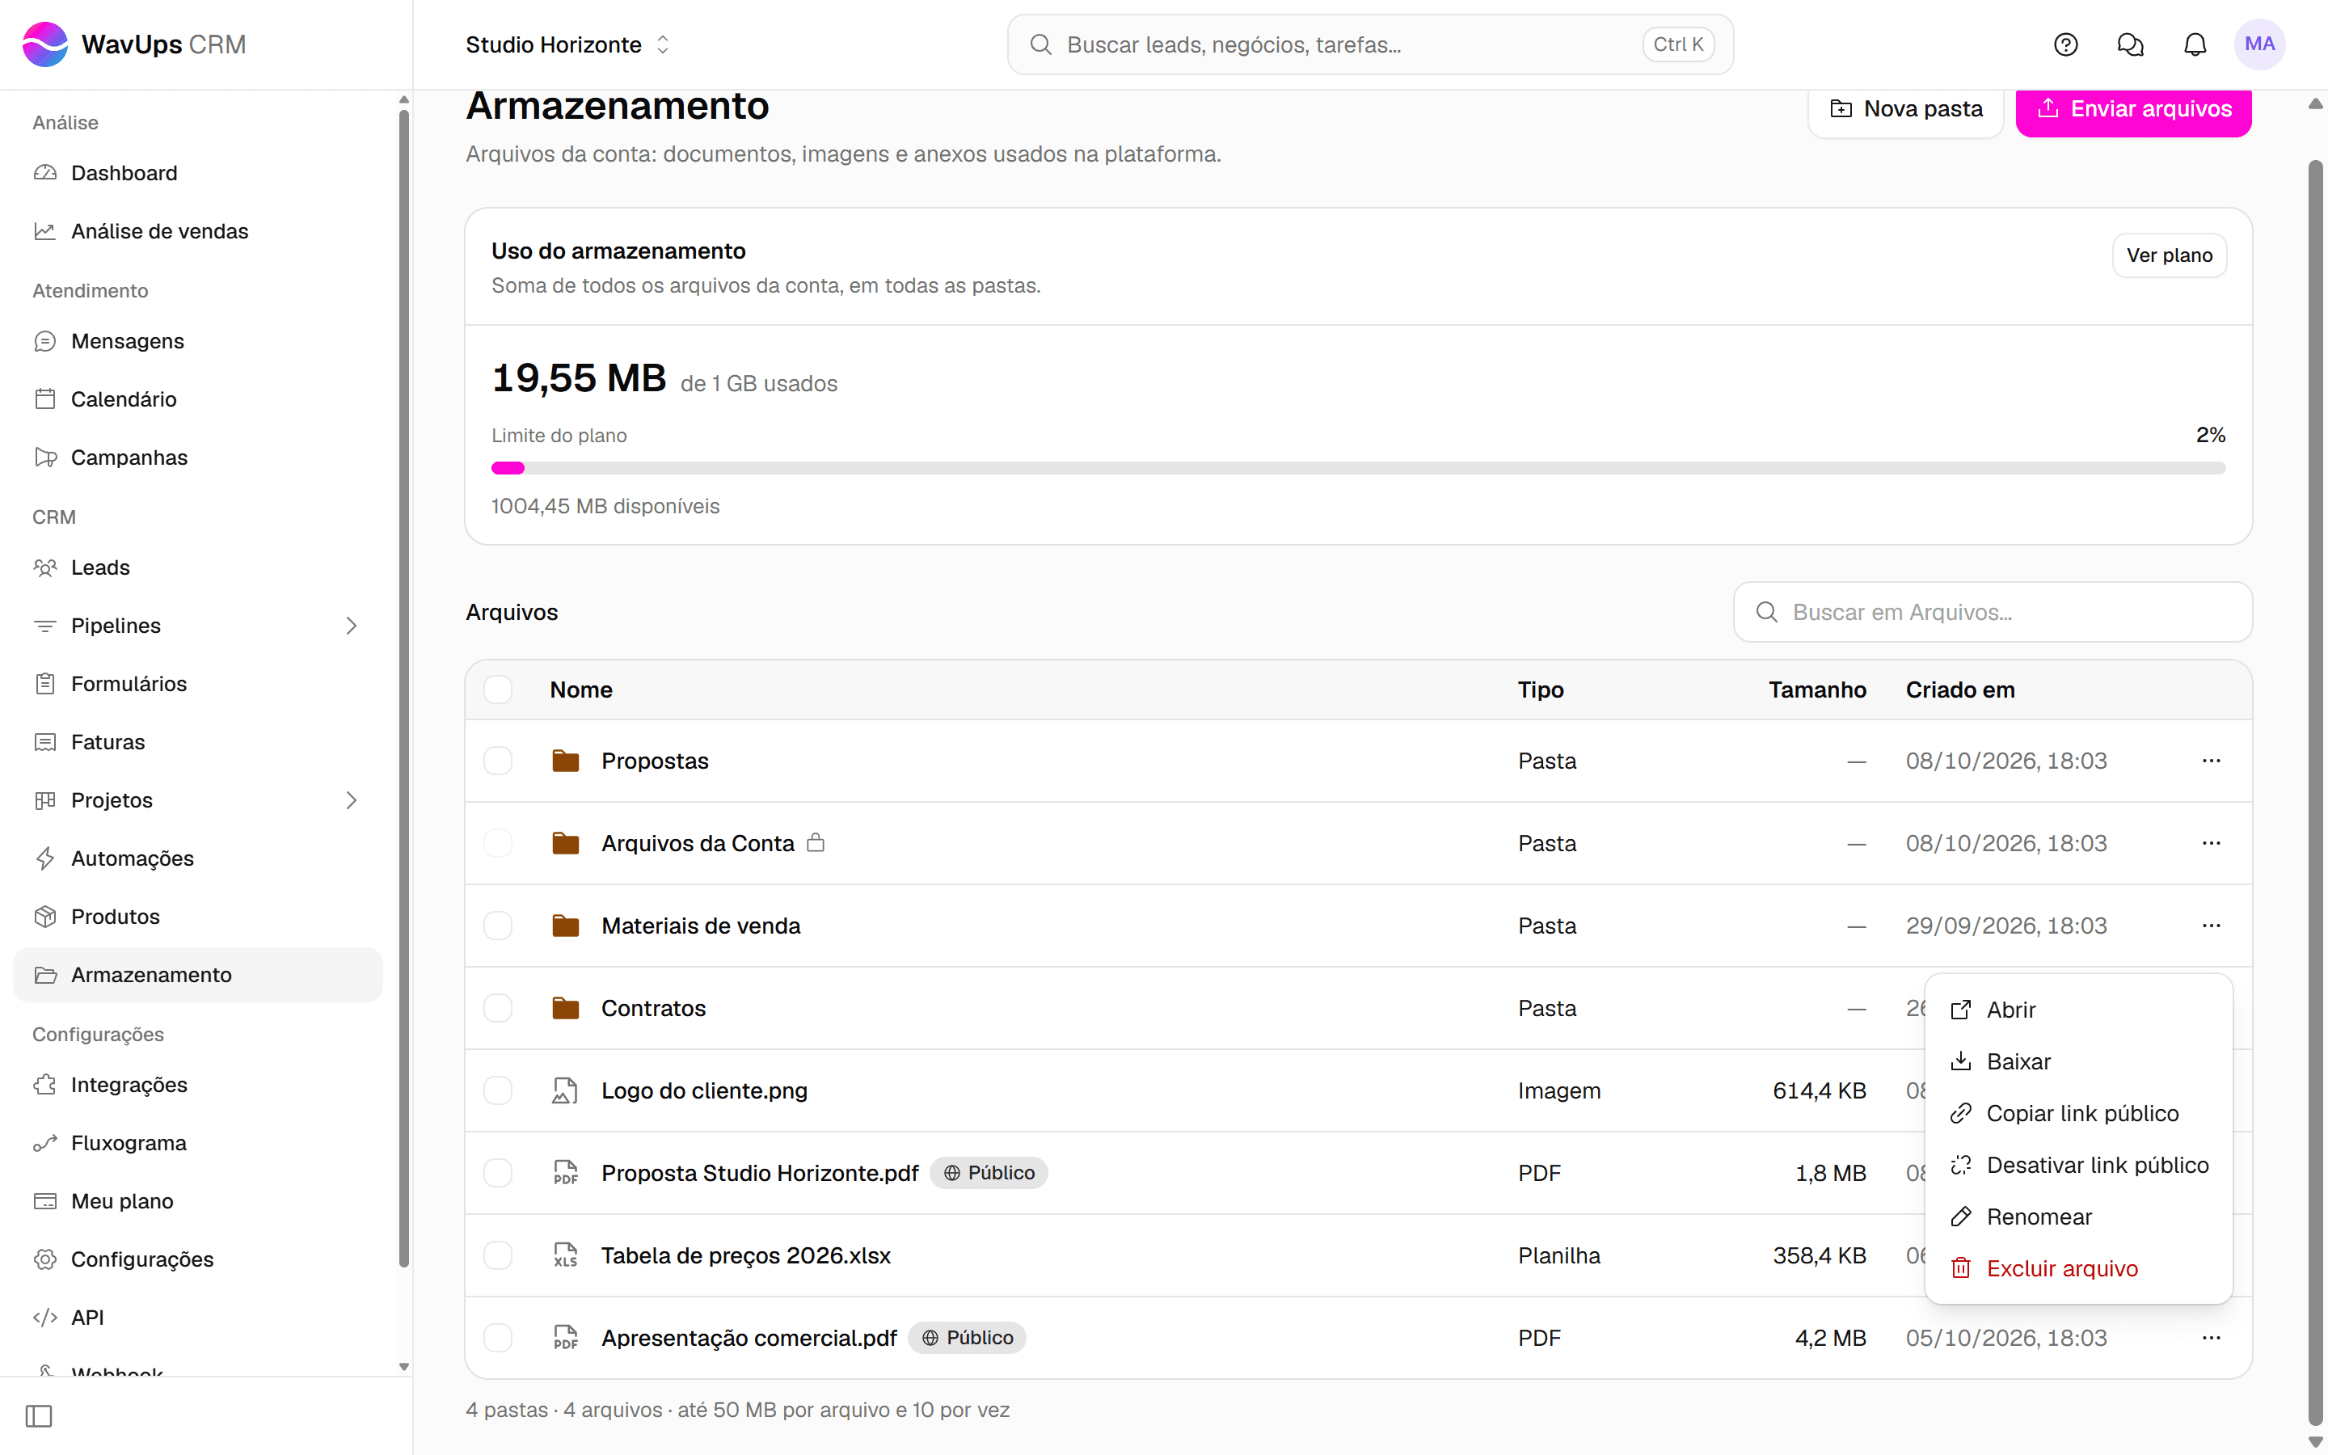Choose Excluir arquivo in the menu
This screenshot has height=1455, width=2328.
[x=2078, y=1268]
